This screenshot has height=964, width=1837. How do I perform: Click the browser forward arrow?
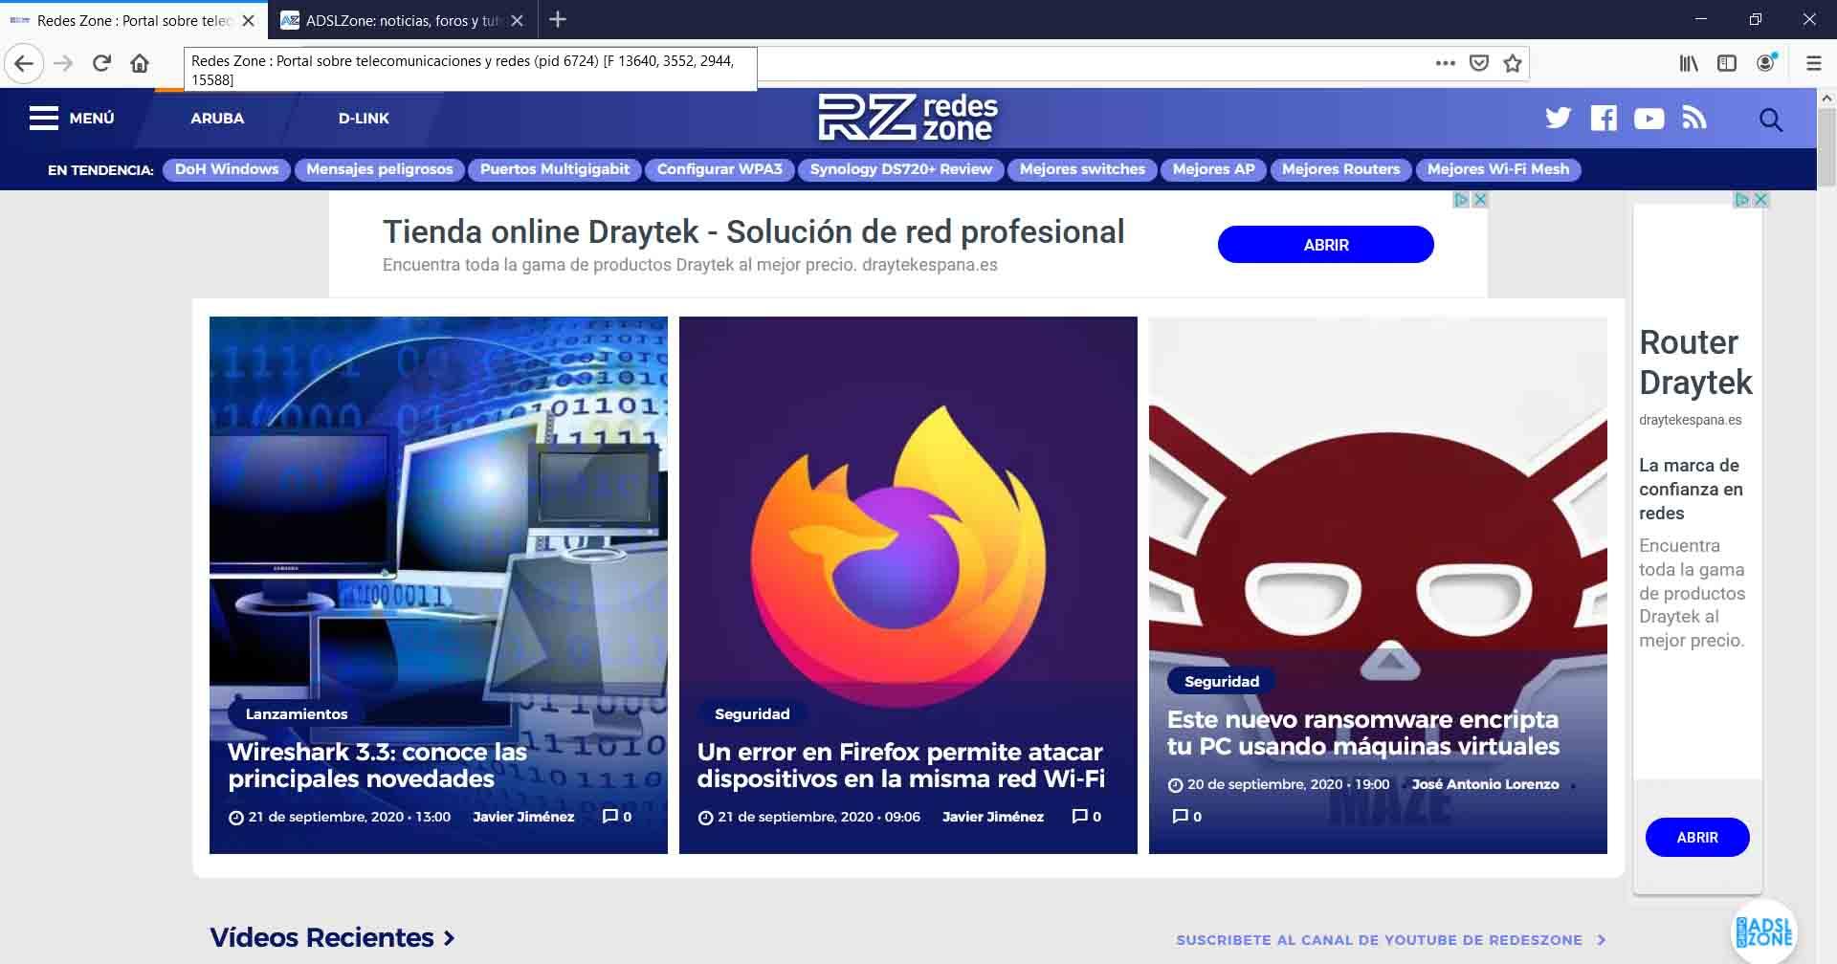[63, 63]
